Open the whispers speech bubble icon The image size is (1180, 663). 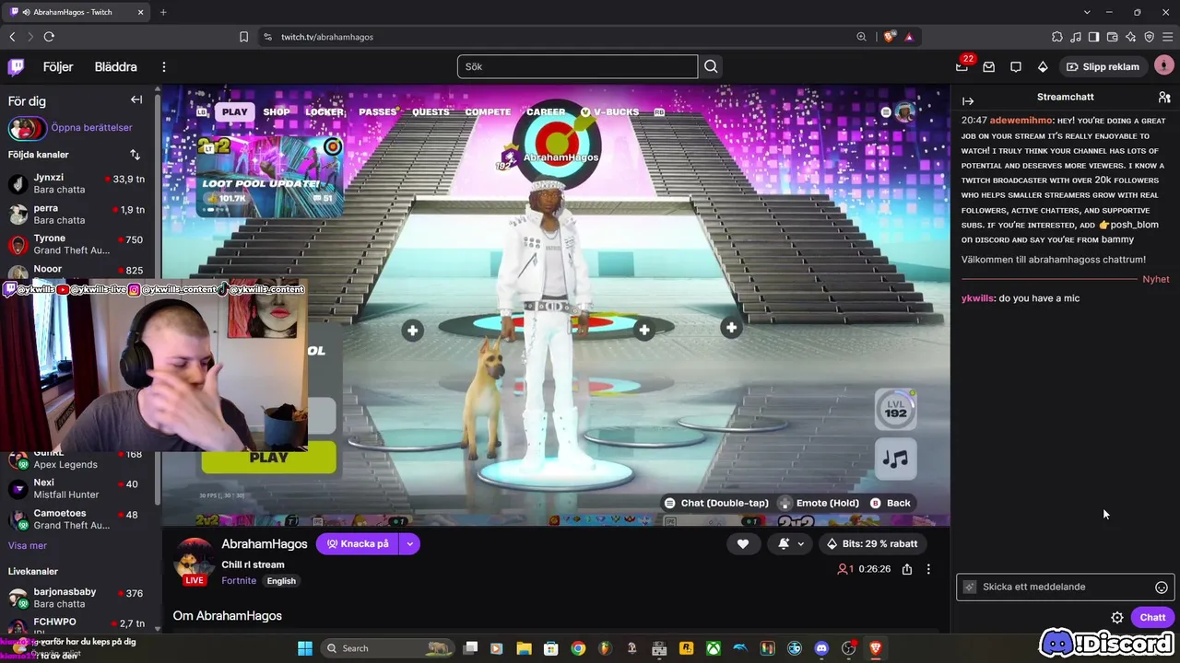pyautogui.click(x=1016, y=66)
